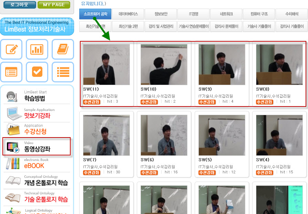Screen dimensions: 308x214
Task: Open the orange book quick icon
Action: pyautogui.click(x=63, y=49)
